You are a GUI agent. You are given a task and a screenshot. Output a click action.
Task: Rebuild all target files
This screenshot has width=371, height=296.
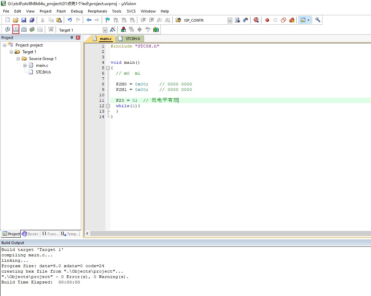coord(24,29)
